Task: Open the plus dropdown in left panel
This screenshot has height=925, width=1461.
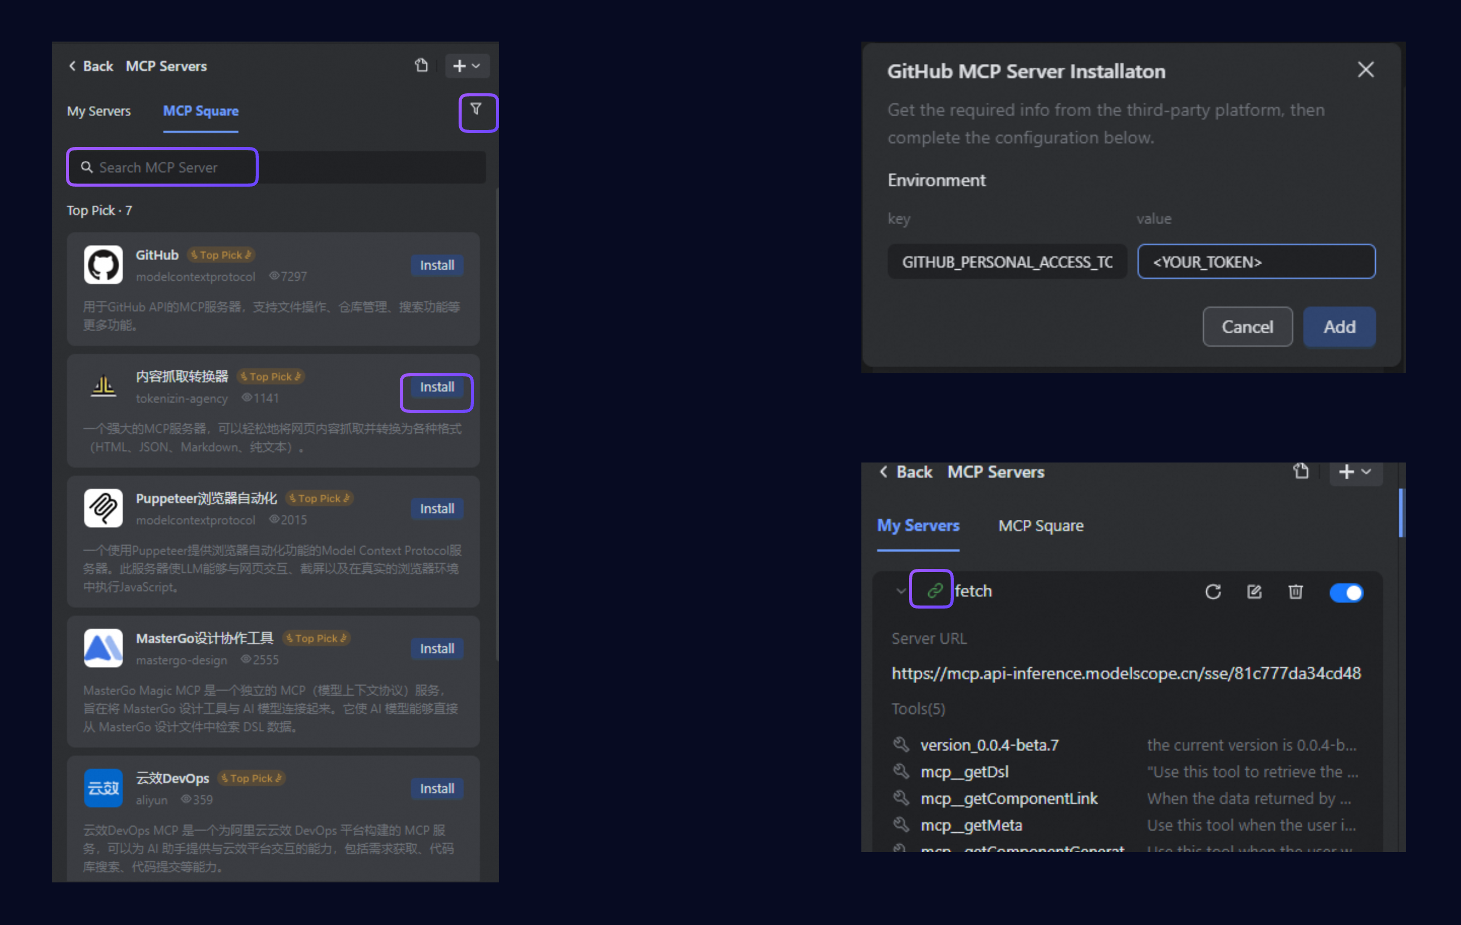Action: [467, 65]
